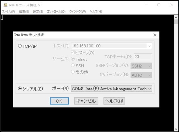This screenshot has height=132, width=179.
Task: Choose the SSH service radio option
Action: (x=73, y=65)
